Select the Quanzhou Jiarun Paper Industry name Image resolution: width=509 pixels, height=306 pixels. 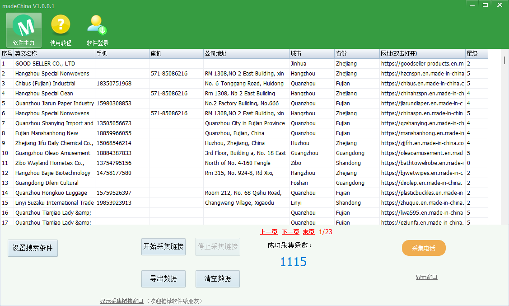point(54,104)
